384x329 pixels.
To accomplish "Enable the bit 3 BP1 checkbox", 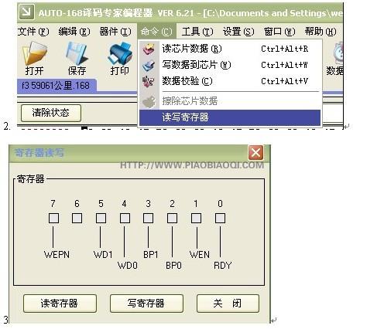I will tap(148, 218).
